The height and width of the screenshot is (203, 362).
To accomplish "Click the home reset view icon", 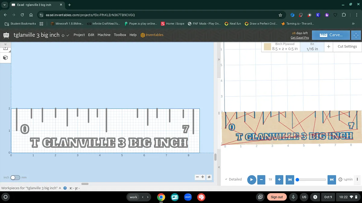I will click(209, 177).
